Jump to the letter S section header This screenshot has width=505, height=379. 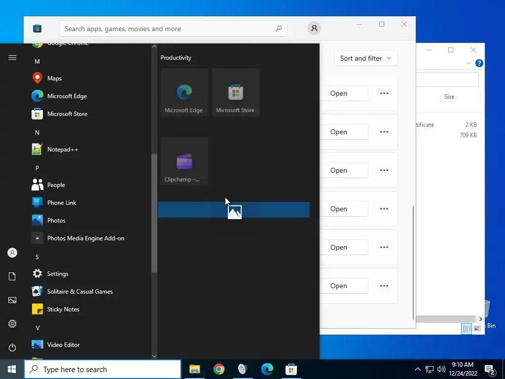(x=37, y=257)
